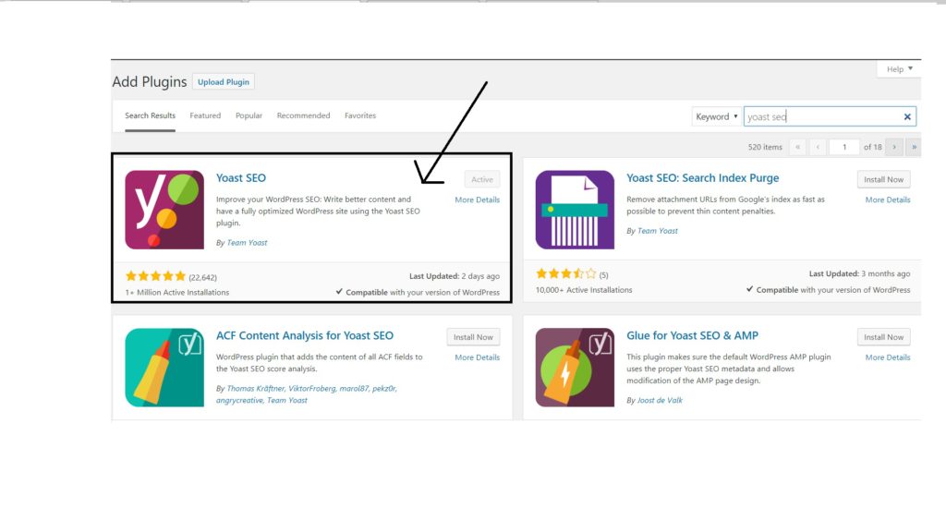Open Glue for Yoast SEO & AMP title
946x532 pixels.
[692, 335]
